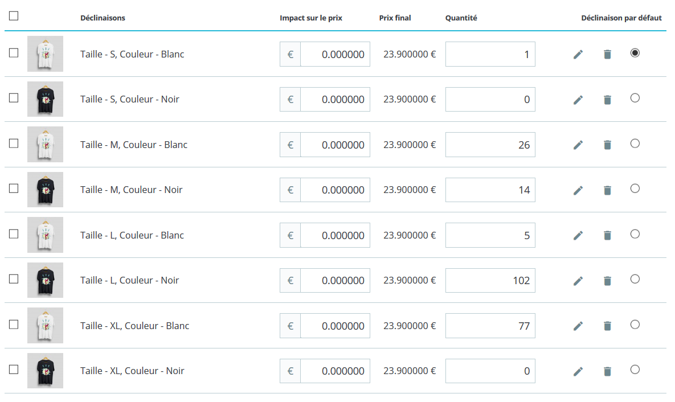The height and width of the screenshot is (402, 675).
Task: Edit the Taille S Couleur Blanc combination
Action: tap(578, 55)
